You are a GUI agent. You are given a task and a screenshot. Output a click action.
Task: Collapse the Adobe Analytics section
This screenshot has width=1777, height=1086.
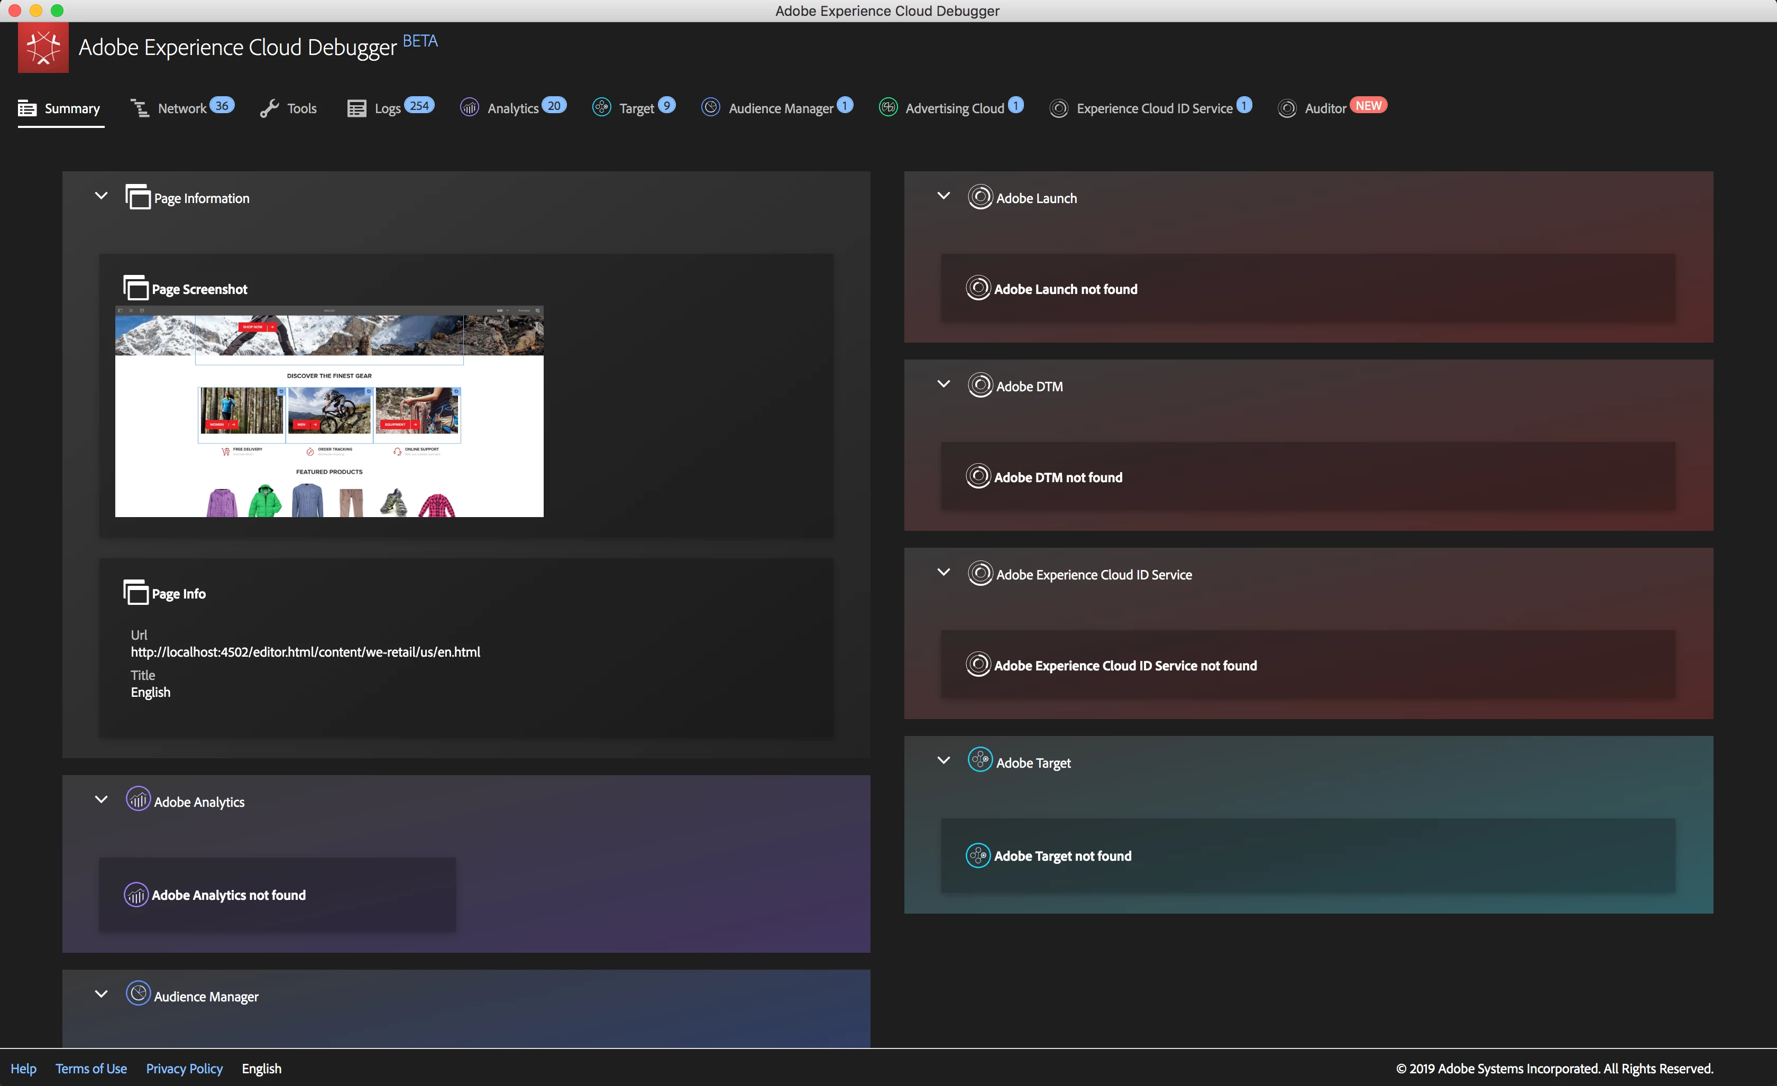pos(101,800)
